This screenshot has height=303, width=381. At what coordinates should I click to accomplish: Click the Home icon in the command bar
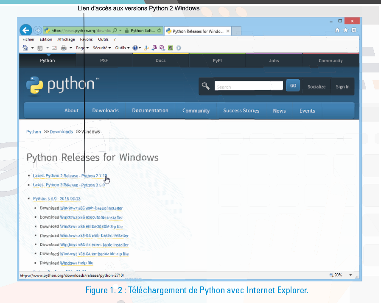point(25,48)
